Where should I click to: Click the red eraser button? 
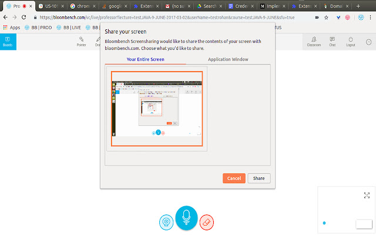[x=206, y=222]
